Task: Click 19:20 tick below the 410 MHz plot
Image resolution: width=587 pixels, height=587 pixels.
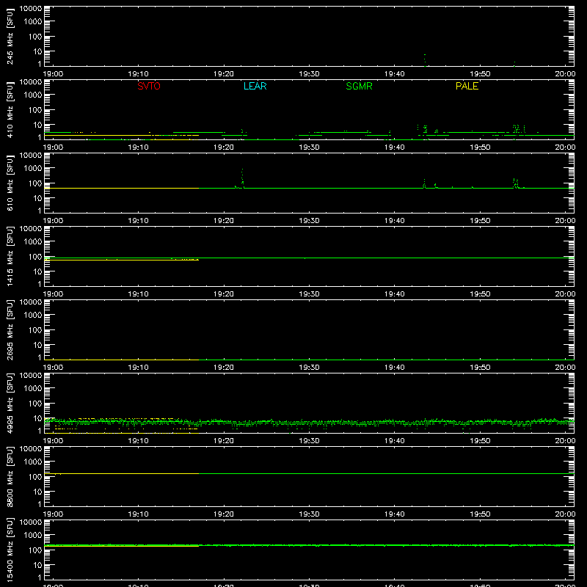Action: [x=224, y=147]
